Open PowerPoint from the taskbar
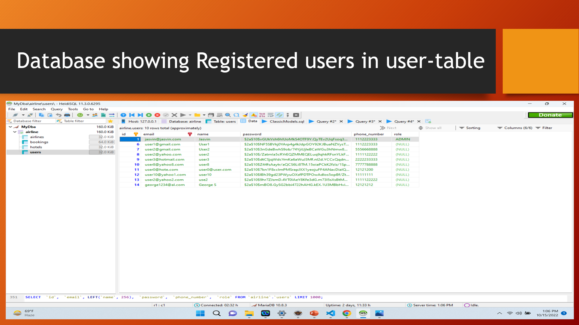The height and width of the screenshot is (325, 579). pyautogui.click(x=314, y=313)
